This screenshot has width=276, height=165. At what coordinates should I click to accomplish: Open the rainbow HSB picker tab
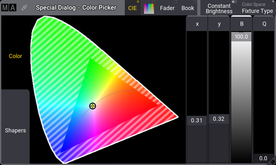click(x=149, y=8)
